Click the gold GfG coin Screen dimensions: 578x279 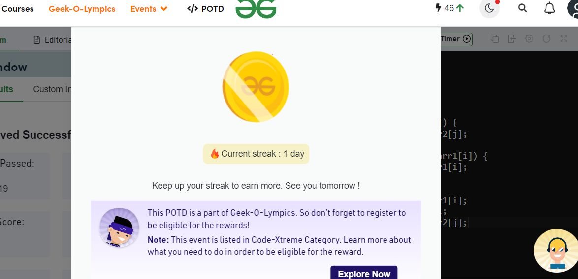coord(256,87)
